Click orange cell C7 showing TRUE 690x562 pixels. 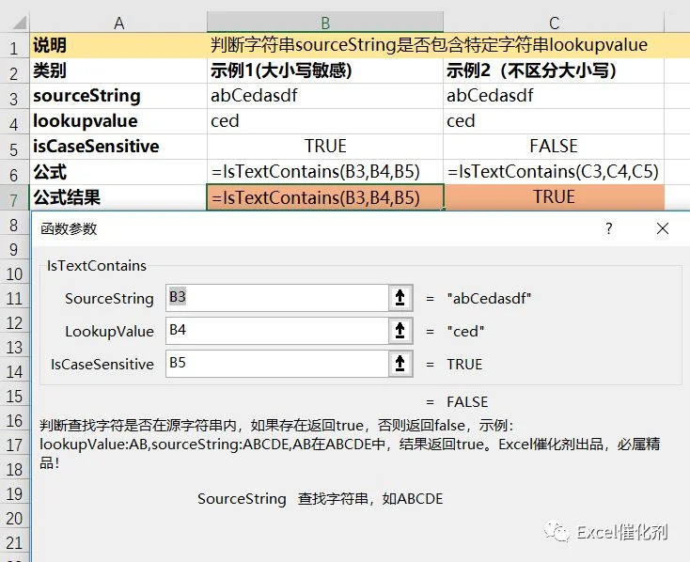pyautogui.click(x=554, y=197)
